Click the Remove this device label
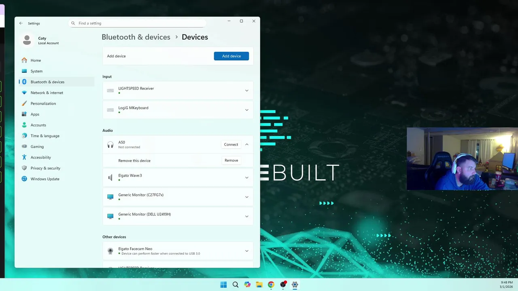This screenshot has height=291, width=518. [134, 161]
